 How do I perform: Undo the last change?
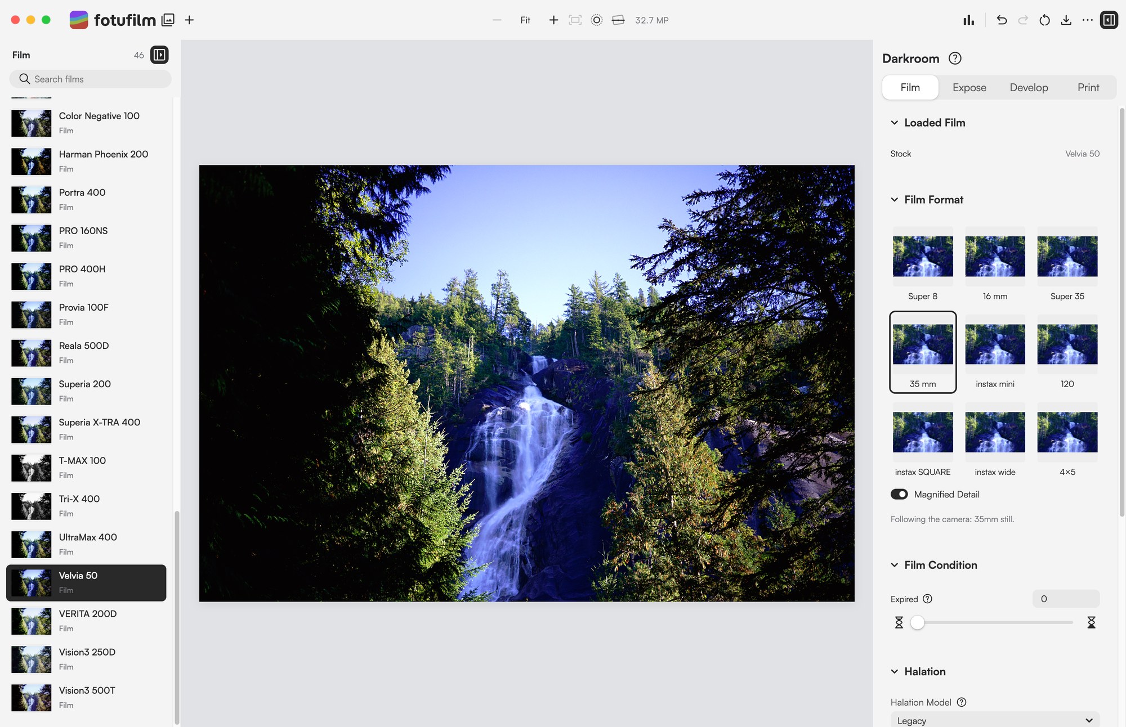(x=1001, y=20)
